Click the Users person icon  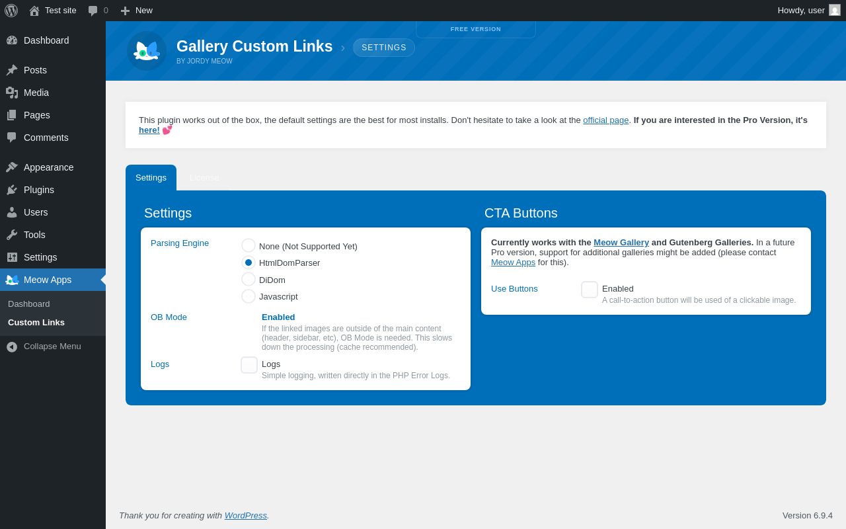click(12, 212)
